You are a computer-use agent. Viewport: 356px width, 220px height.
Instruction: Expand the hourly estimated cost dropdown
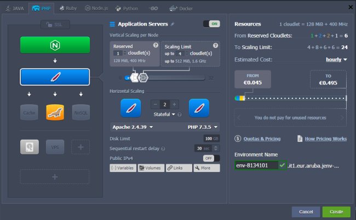coord(336,60)
